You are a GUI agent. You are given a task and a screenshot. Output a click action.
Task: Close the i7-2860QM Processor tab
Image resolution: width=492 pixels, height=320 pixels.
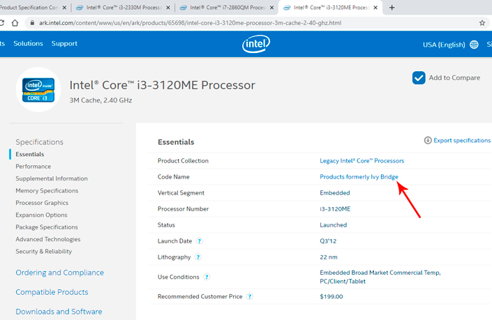(271, 8)
